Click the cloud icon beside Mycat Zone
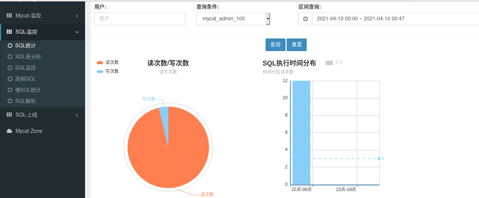The width and height of the screenshot is (479, 198). coord(10,131)
